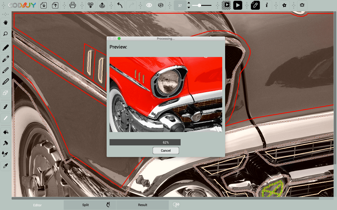Image resolution: width=337 pixels, height=210 pixels.
Task: Select the eyedropper with drop color picker
Action: tap(6, 155)
